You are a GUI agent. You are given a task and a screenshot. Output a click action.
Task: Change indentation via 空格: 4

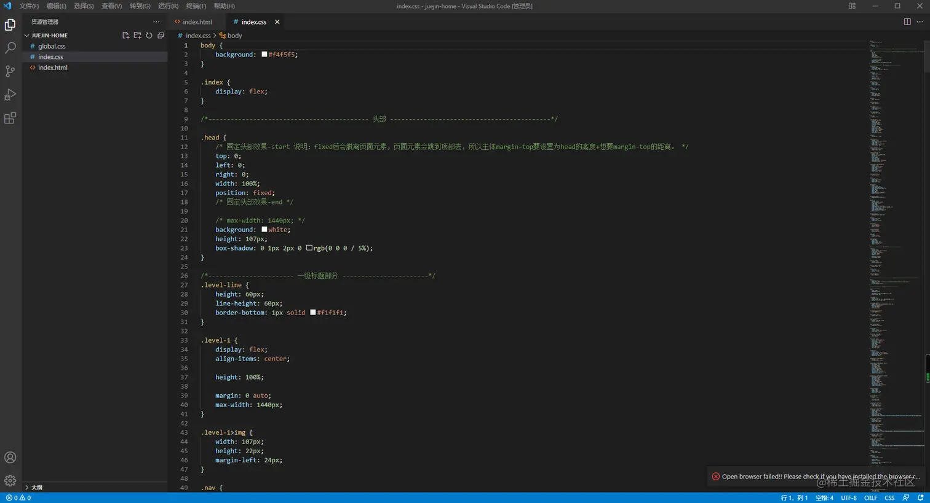pos(824,498)
